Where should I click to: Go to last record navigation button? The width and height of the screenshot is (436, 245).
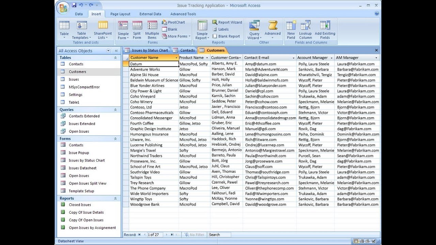point(172,235)
